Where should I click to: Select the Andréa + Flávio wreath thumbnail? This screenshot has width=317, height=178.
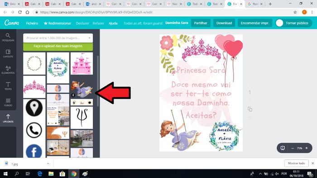(x=58, y=68)
